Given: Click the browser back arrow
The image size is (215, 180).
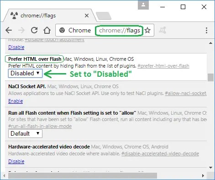Looking at the screenshot, I should 9,30.
